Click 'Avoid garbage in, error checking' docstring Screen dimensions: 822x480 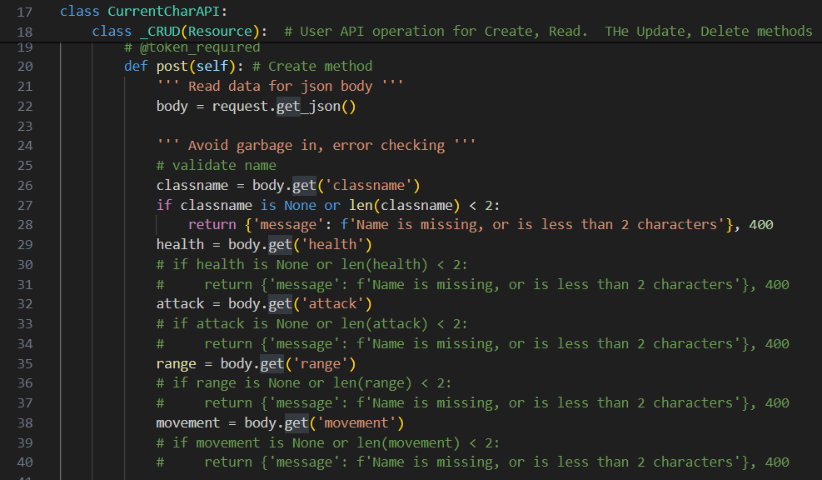click(x=316, y=146)
